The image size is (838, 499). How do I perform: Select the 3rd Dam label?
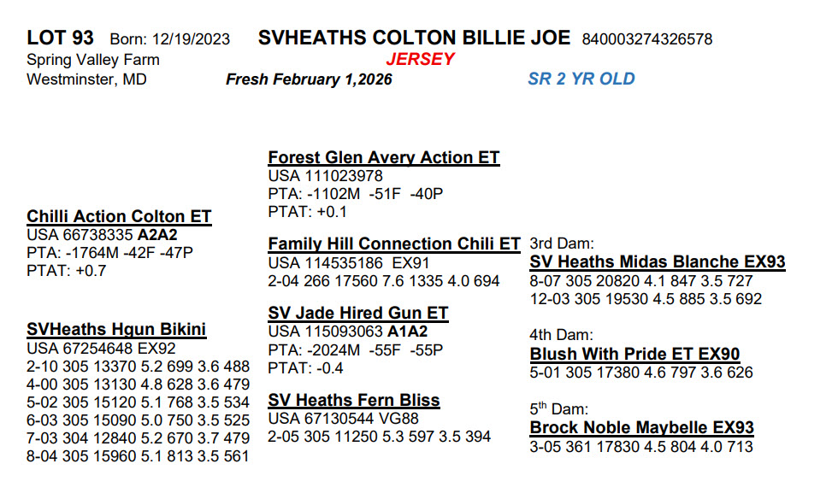click(x=561, y=244)
